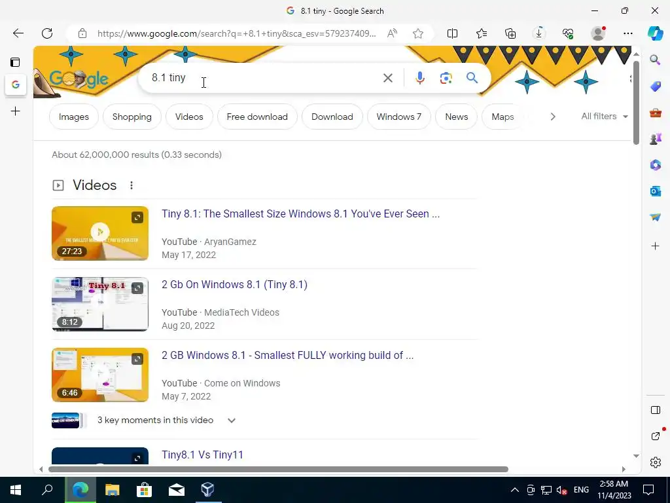Screen dimensions: 670x503
Task: Open the All filters dropdown
Action: [604, 117]
